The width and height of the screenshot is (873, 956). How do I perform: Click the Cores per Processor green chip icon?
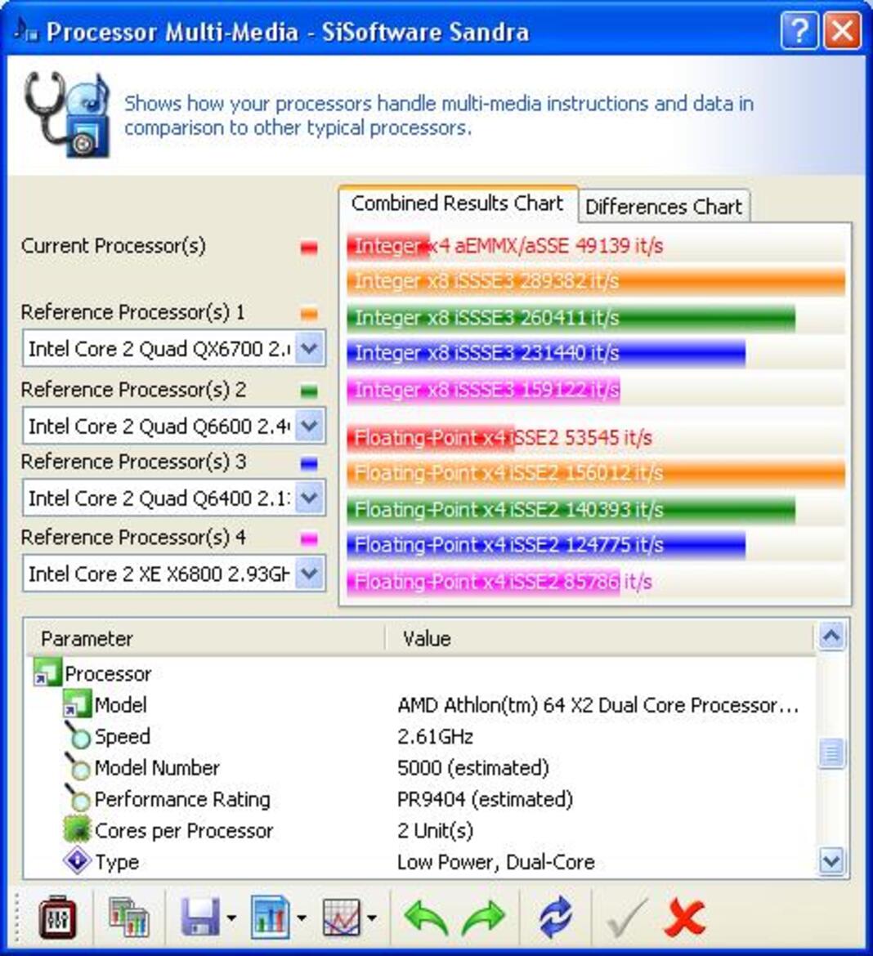[x=77, y=830]
